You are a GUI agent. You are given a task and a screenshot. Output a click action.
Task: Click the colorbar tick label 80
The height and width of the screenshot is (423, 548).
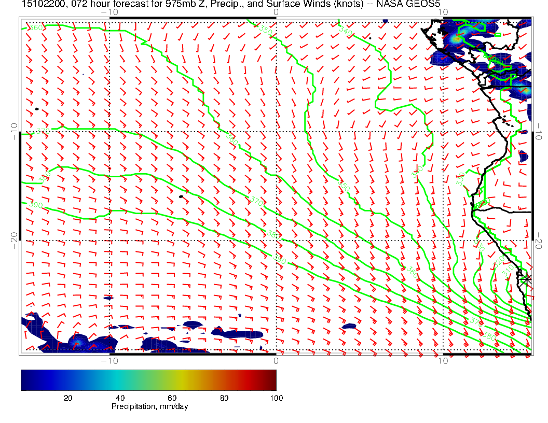click(x=224, y=398)
